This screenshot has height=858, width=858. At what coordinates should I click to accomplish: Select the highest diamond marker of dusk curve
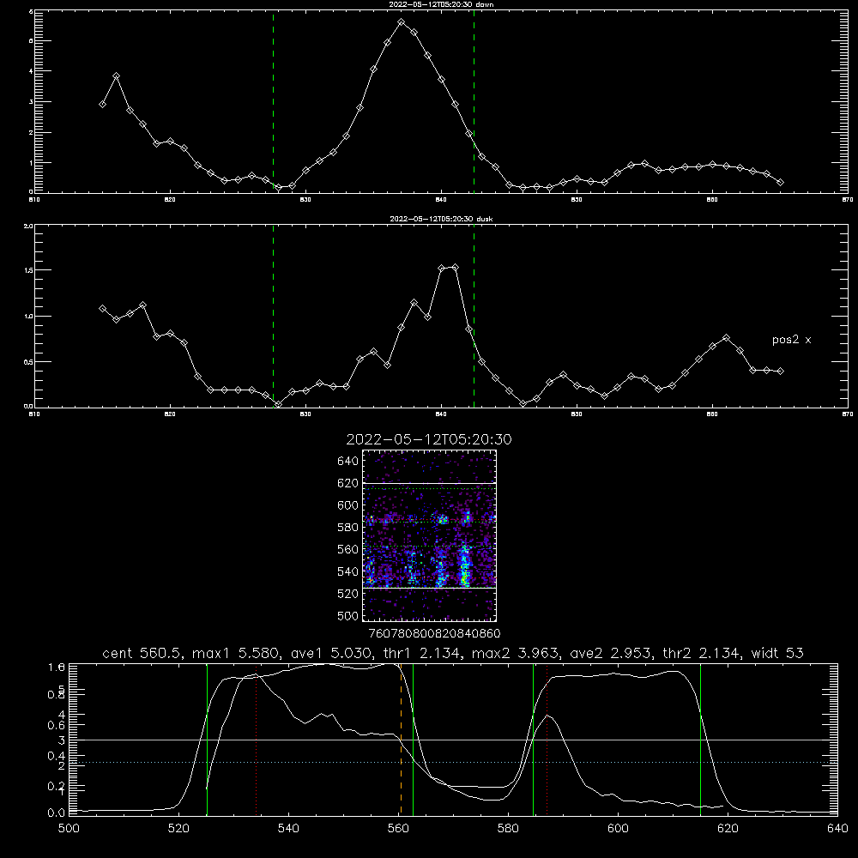pos(455,268)
